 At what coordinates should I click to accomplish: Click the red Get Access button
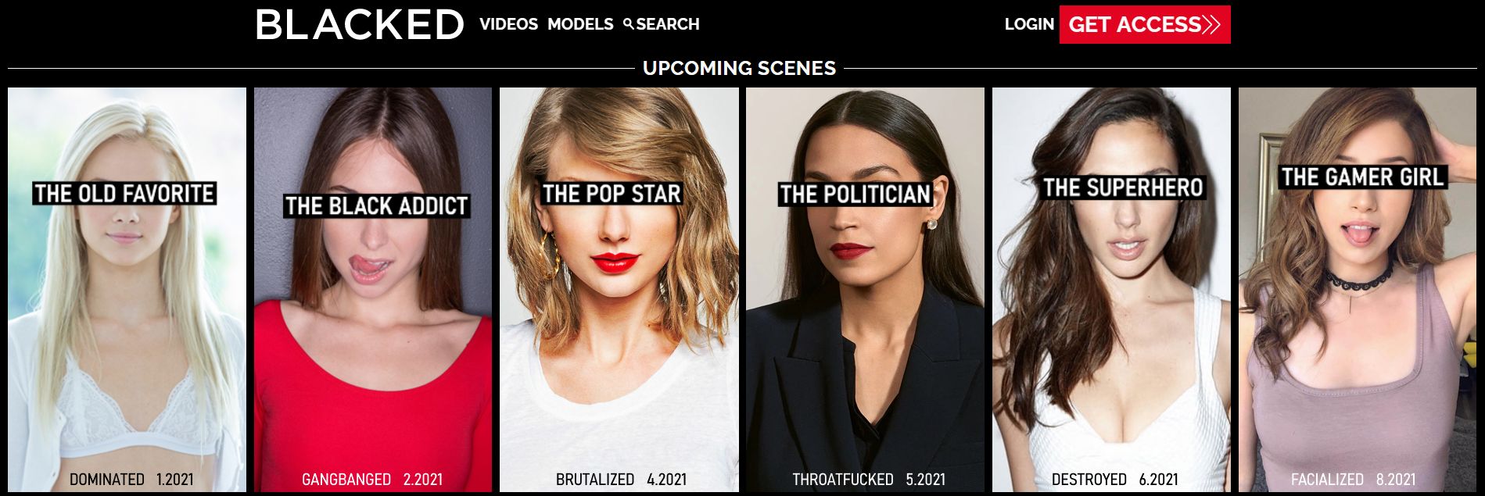coord(1145,24)
